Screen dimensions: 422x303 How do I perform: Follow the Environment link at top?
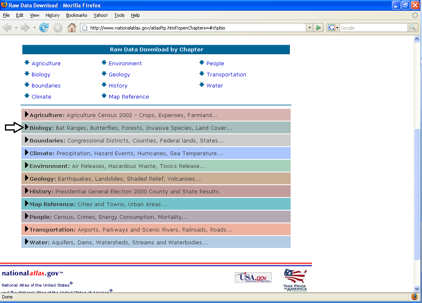(x=125, y=64)
